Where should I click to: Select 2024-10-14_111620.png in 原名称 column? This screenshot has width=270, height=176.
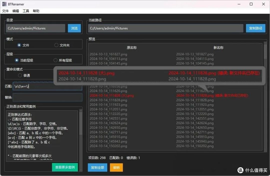(108, 91)
